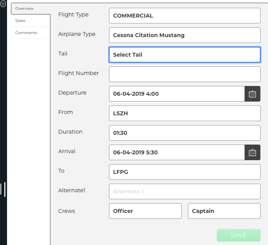Close the flight details panel
The height and width of the screenshot is (245, 268).
pyautogui.click(x=3, y=4)
